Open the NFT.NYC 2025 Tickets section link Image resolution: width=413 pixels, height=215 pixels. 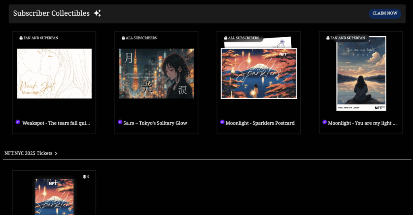(x=29, y=153)
